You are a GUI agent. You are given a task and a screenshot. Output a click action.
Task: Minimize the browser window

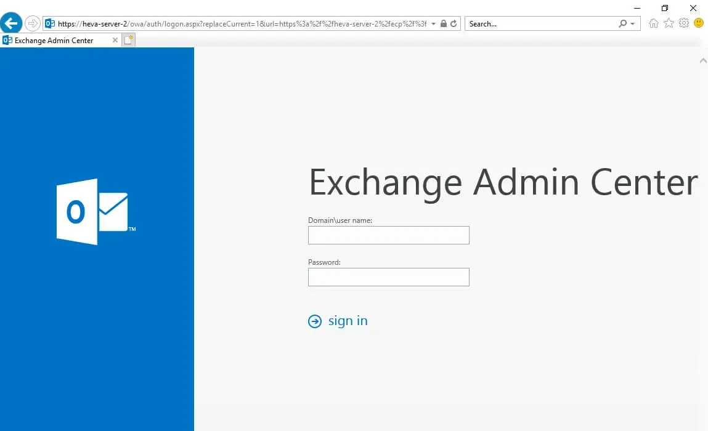[637, 8]
